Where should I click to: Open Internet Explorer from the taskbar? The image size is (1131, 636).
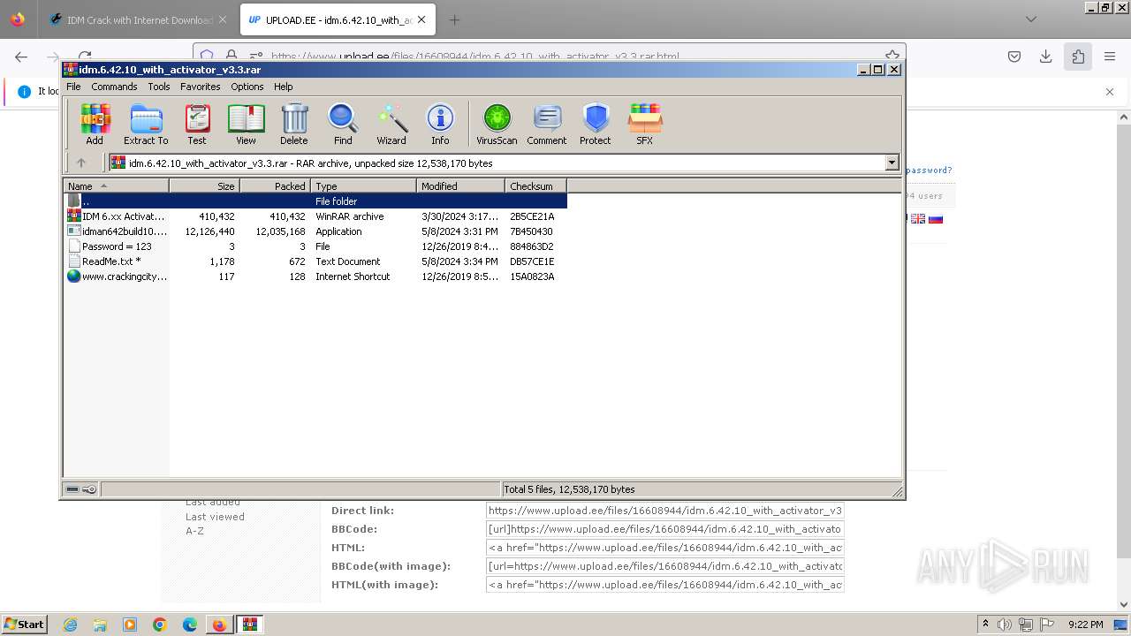(70, 625)
